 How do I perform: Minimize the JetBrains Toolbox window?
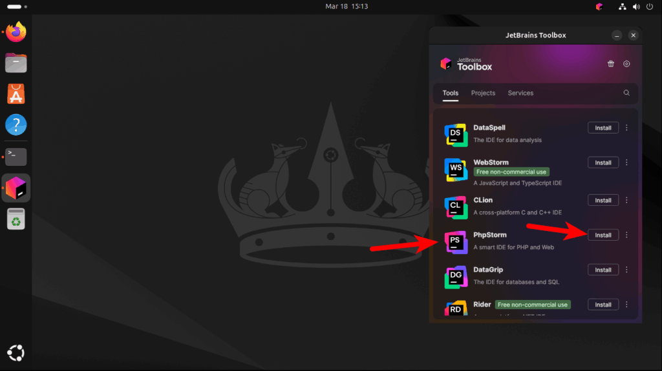pyautogui.click(x=617, y=35)
